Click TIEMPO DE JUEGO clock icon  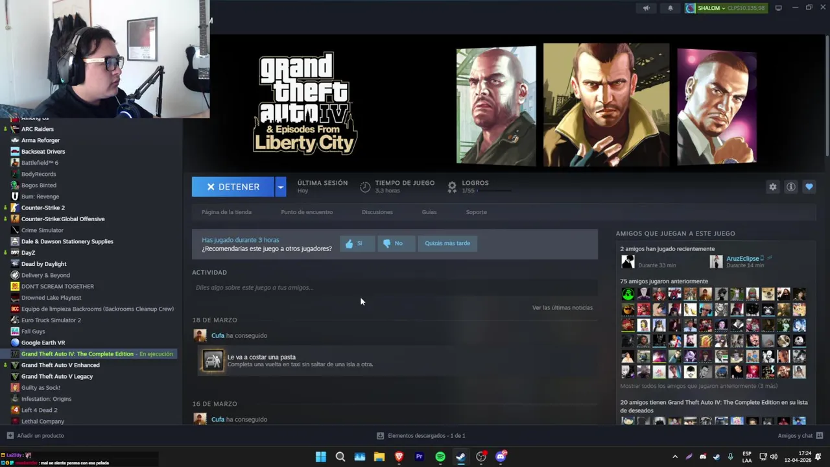[365, 187]
